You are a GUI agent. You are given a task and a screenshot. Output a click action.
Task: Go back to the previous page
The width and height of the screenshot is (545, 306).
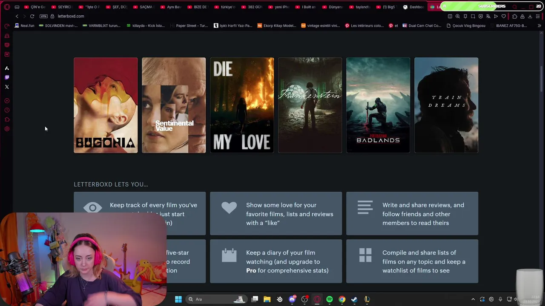17,16
